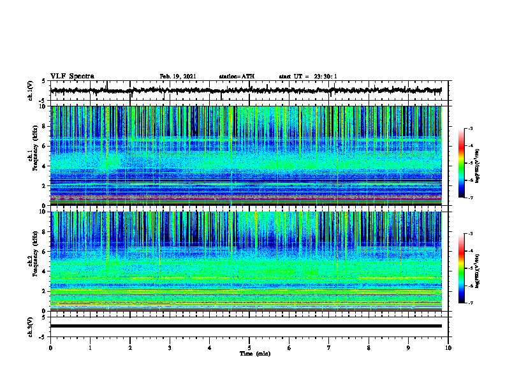Click the ch.2 frequency tick label '4'

pos(45,271)
